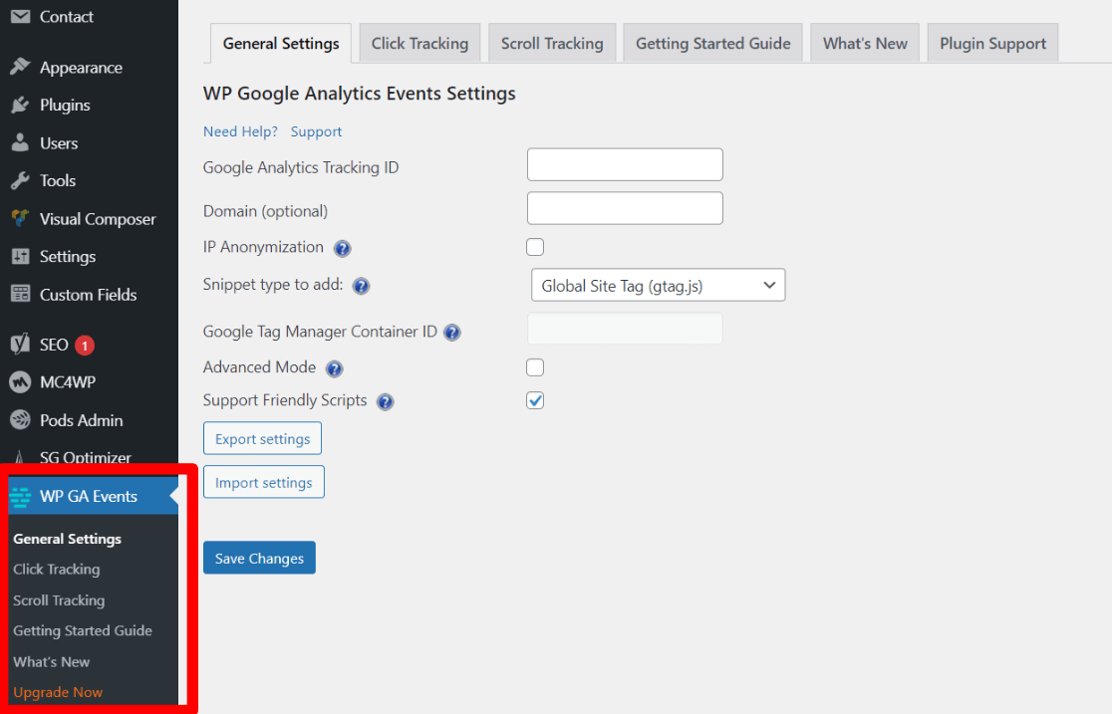The image size is (1112, 714).
Task: Open the Plugin Support tab
Action: (992, 43)
